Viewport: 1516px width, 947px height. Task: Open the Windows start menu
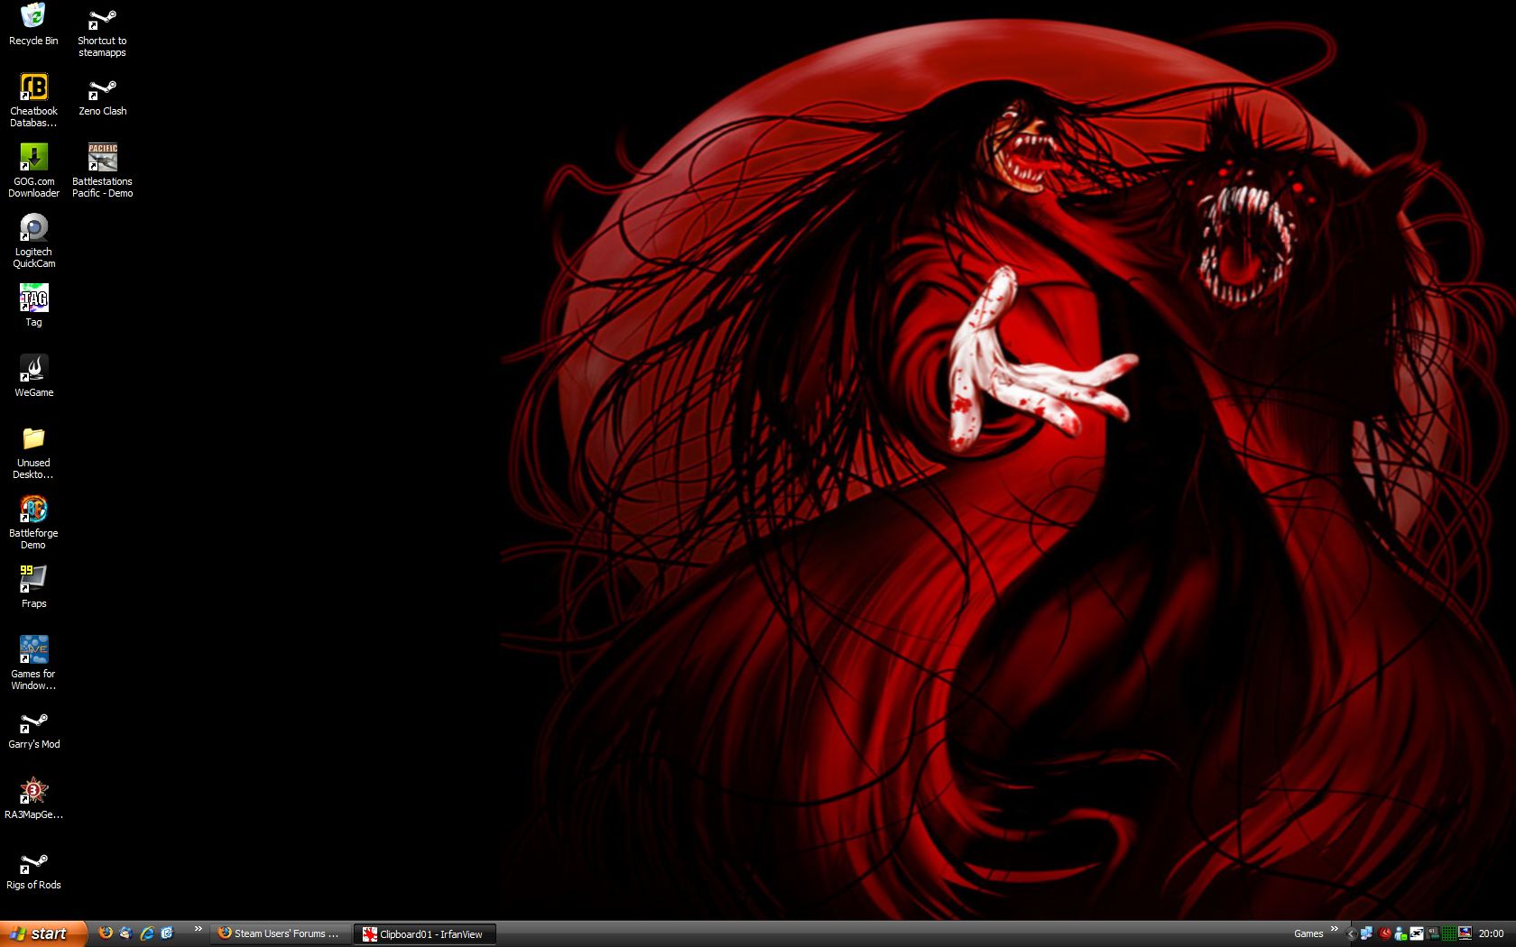point(43,933)
